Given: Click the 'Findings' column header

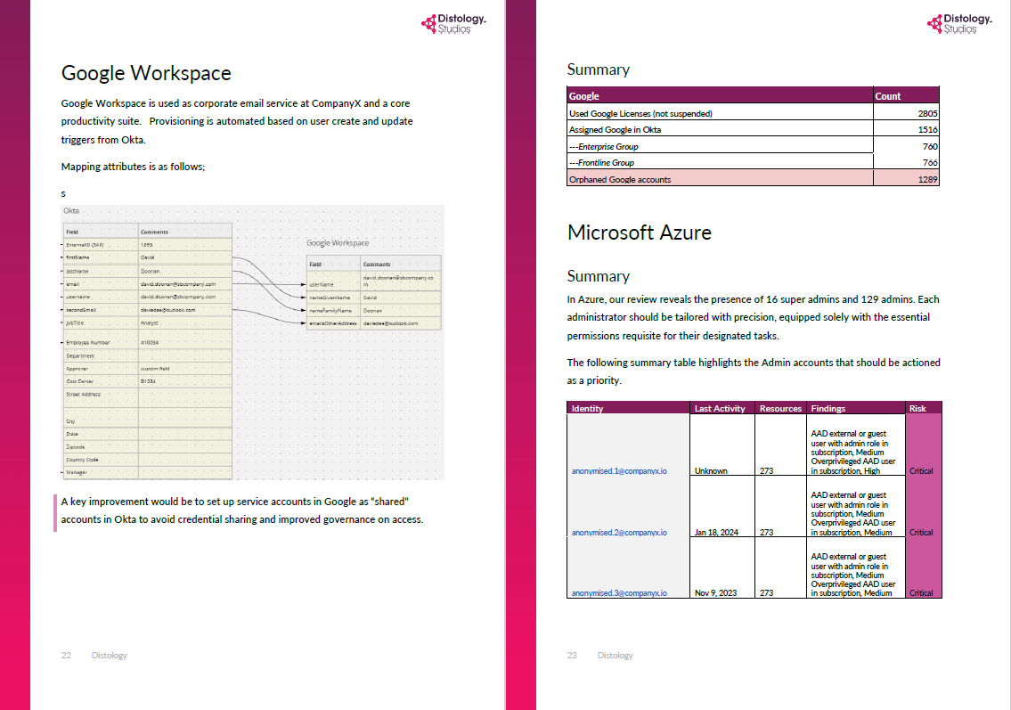Looking at the screenshot, I should (x=856, y=408).
